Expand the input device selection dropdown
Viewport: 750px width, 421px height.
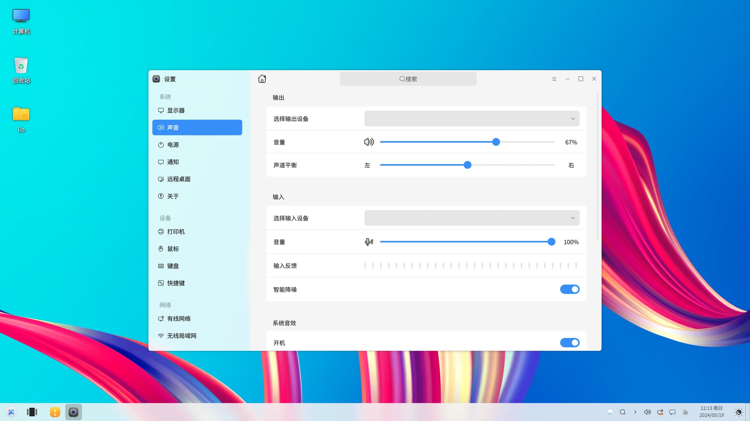coord(471,218)
